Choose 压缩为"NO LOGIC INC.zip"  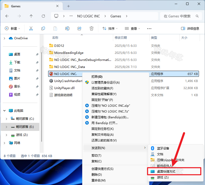click(111, 105)
